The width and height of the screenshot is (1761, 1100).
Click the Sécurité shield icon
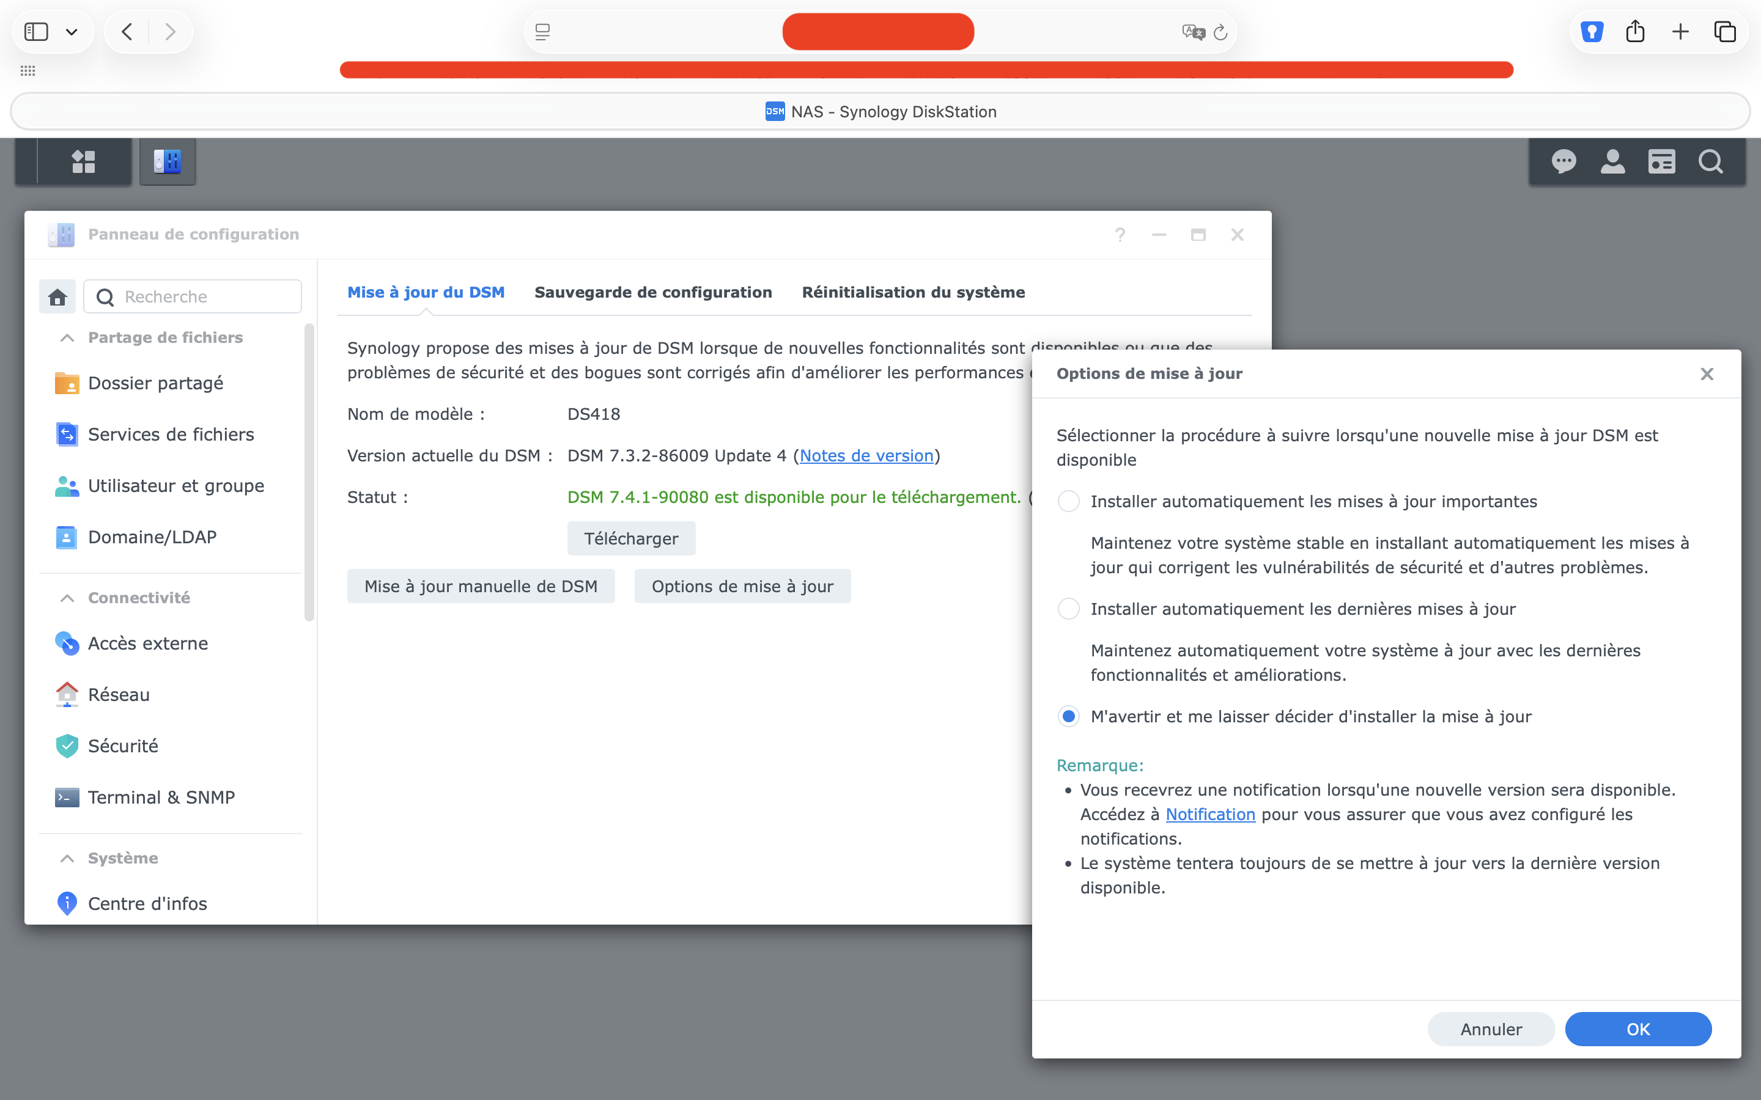point(67,746)
